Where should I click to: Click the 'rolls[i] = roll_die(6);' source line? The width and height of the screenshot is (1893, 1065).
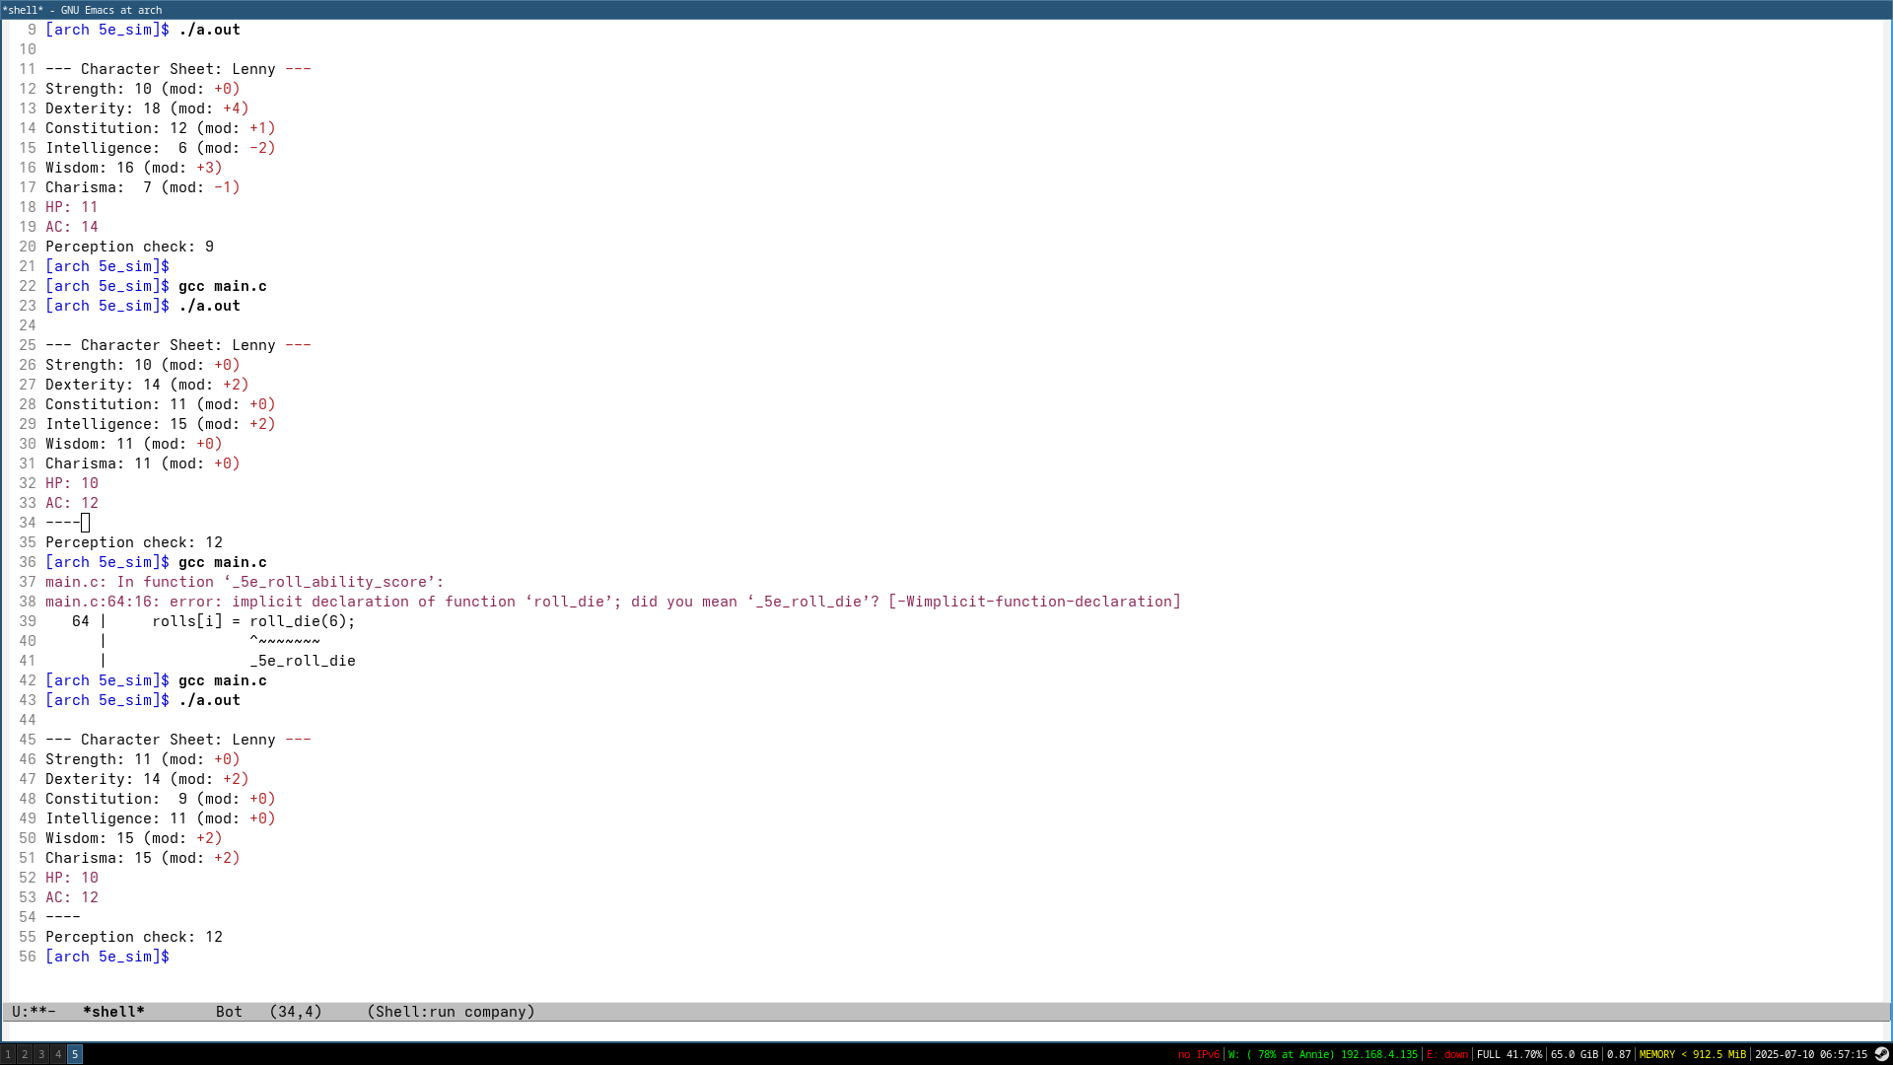[x=253, y=621]
